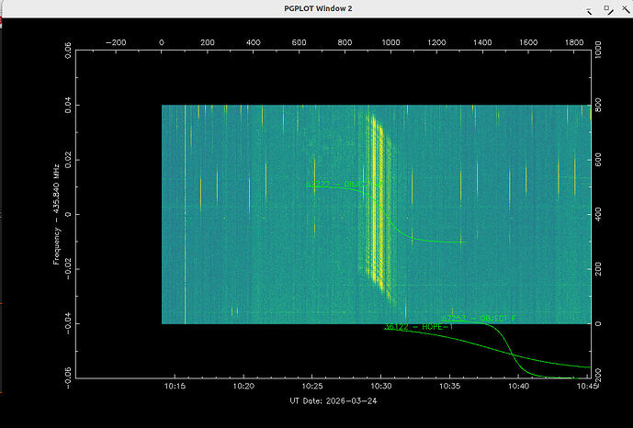Image resolution: width=633 pixels, height=428 pixels.
Task: Click the 1000 mark on the top axis
Action: click(x=390, y=42)
